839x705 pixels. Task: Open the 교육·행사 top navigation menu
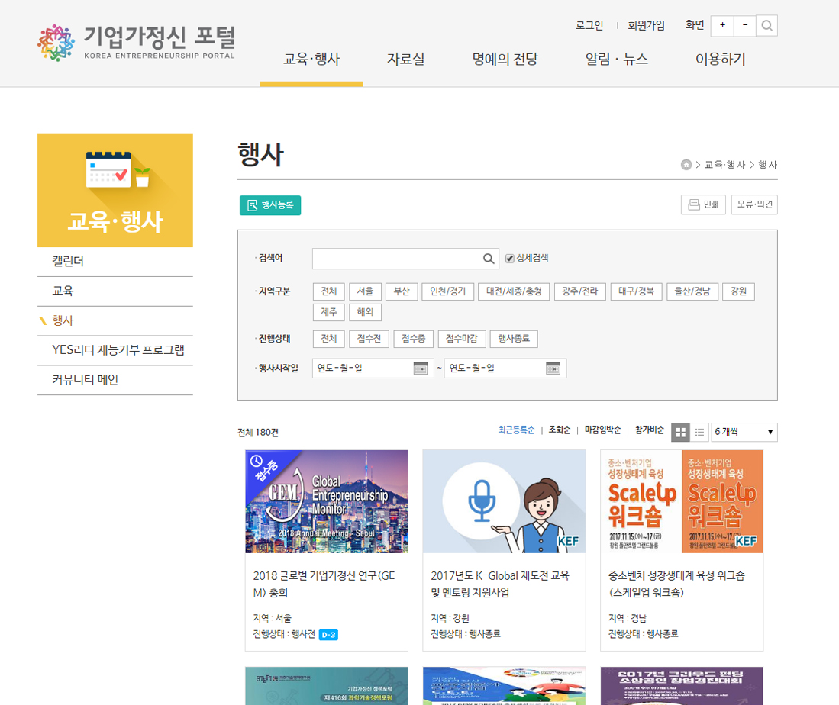pos(311,59)
